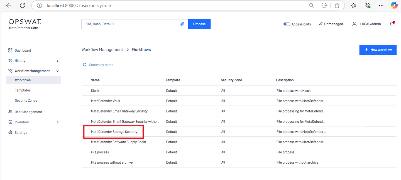Open the MetaDefender Vault workflow

[x=106, y=101]
